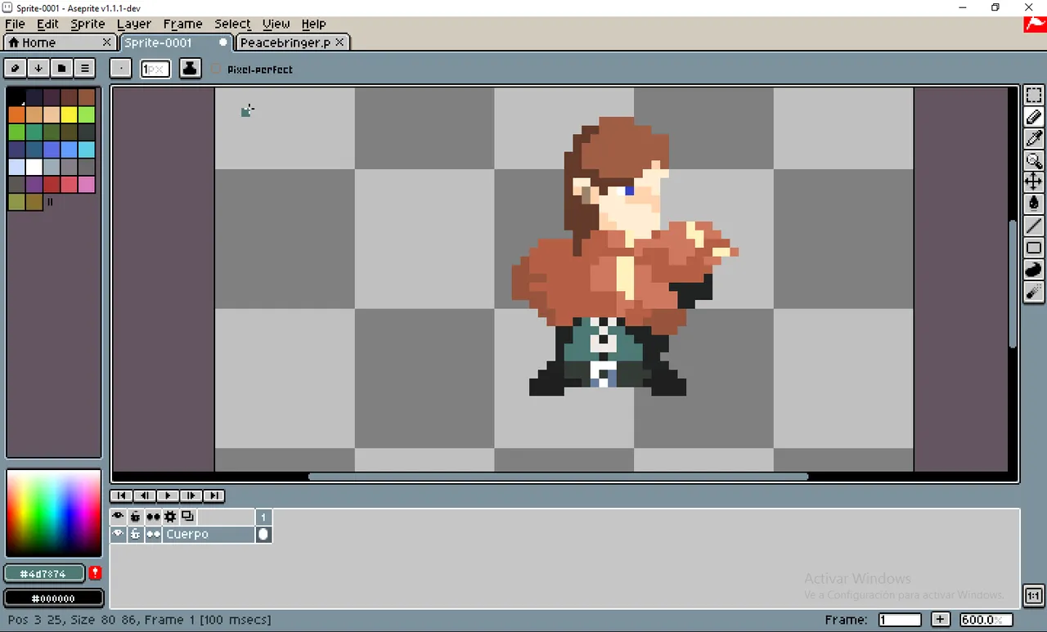Lock the Cuerpo layer
The image size is (1047, 632).
135,534
